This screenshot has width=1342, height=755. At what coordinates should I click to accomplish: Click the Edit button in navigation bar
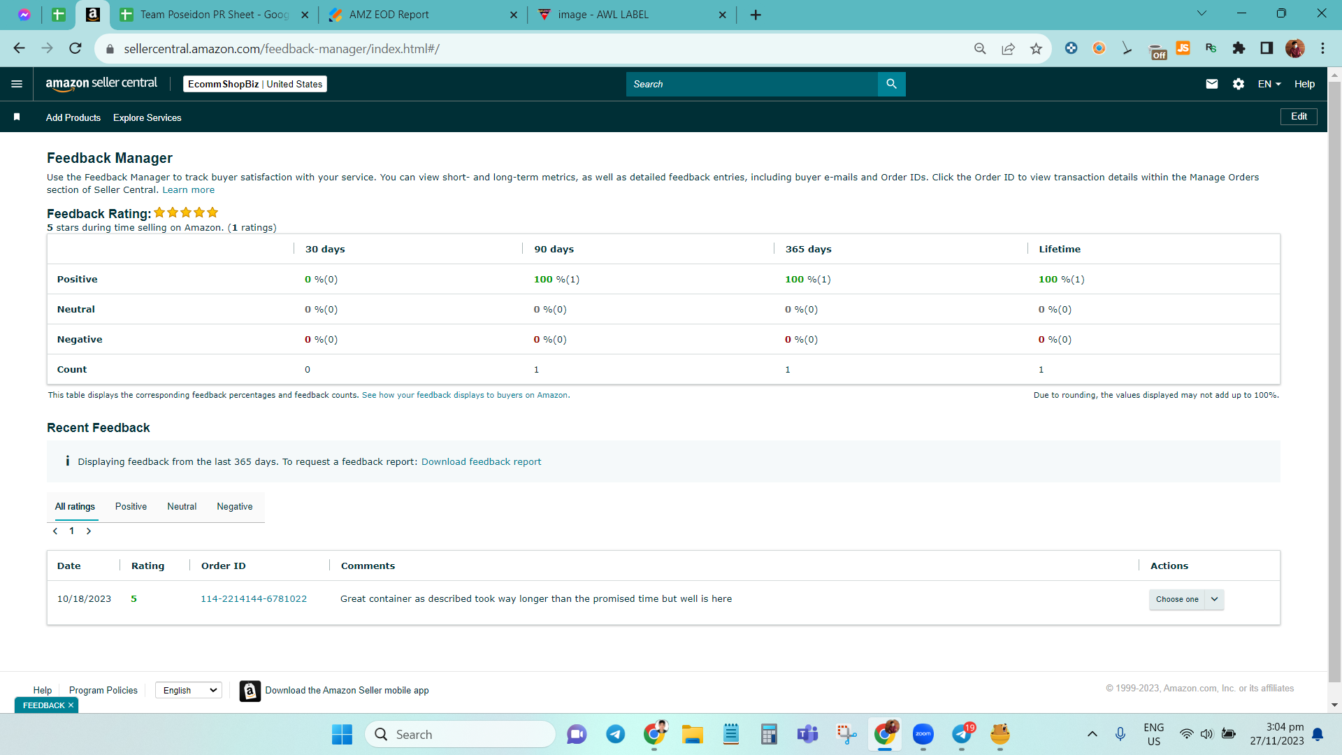[x=1299, y=117]
